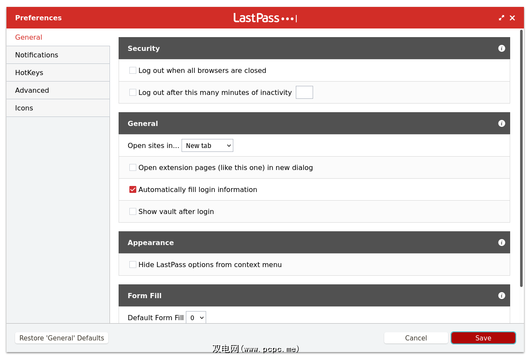530x359 pixels.
Task: Expand the Preferences dialog to full screen
Action: tap(501, 18)
